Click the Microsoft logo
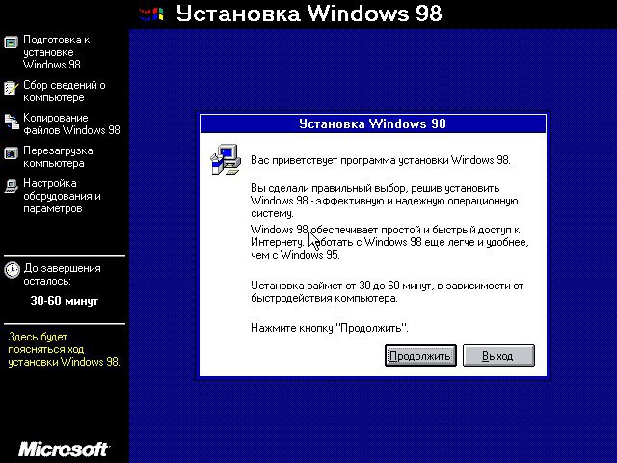Viewport: 617px width, 463px height. click(65, 449)
